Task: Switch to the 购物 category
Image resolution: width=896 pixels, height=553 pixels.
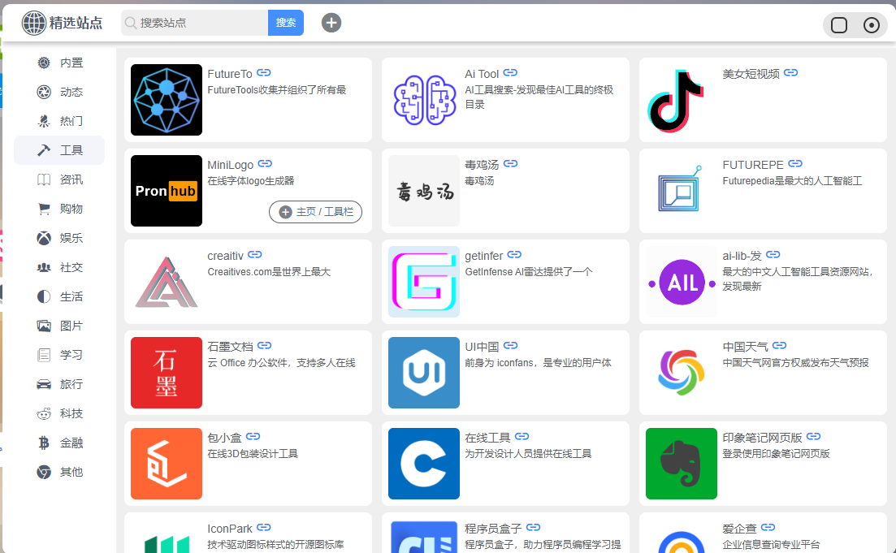Action: (59, 209)
